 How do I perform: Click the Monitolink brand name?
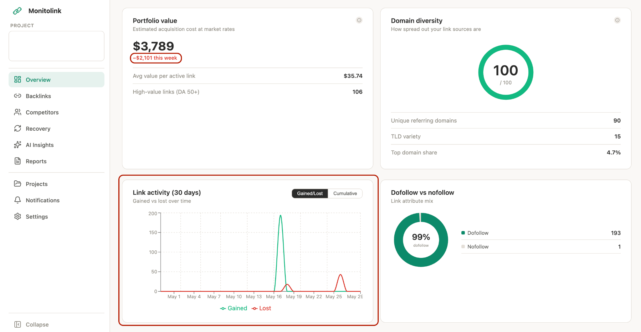click(45, 11)
